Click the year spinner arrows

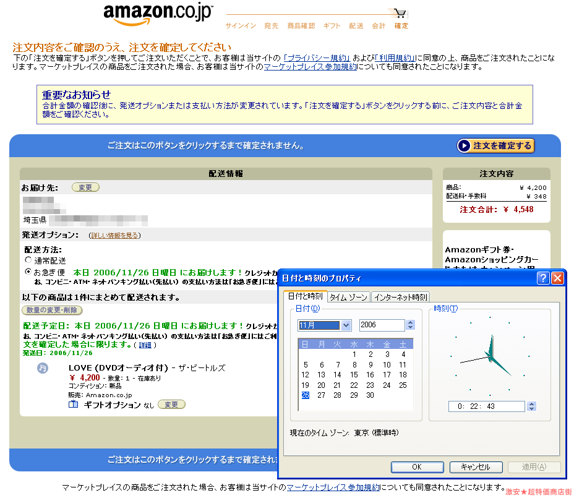click(x=410, y=325)
